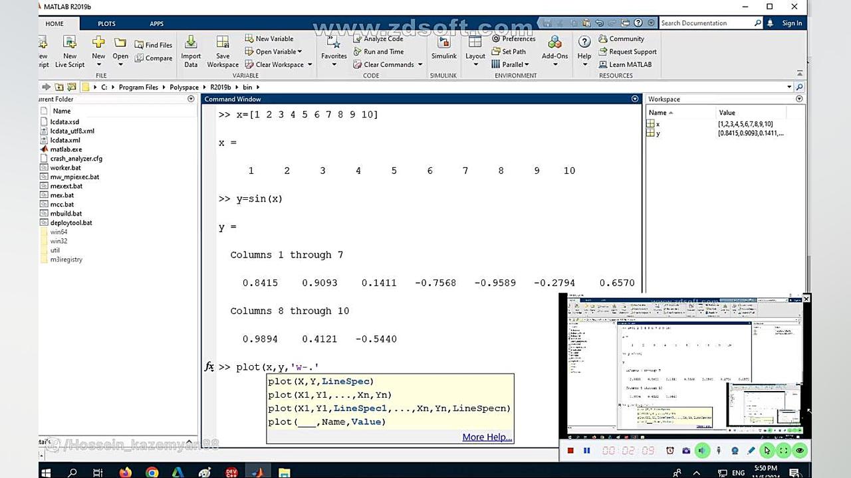Click the pen annotation tool in recorder
The height and width of the screenshot is (478, 851).
click(751, 451)
